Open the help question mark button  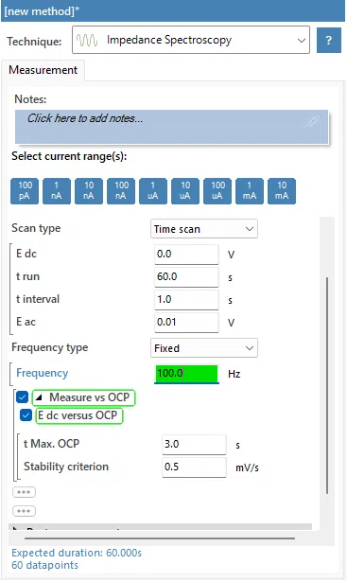coord(329,40)
